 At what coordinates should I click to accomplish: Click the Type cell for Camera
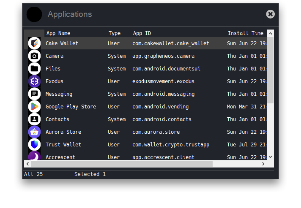pos(117,56)
